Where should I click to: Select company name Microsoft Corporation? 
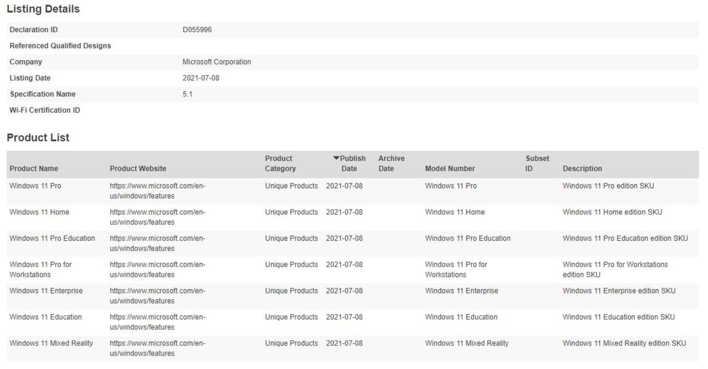click(217, 62)
